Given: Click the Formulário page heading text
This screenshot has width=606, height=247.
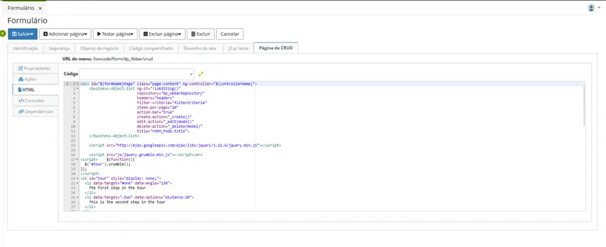Looking at the screenshot, I should pyautogui.click(x=27, y=21).
